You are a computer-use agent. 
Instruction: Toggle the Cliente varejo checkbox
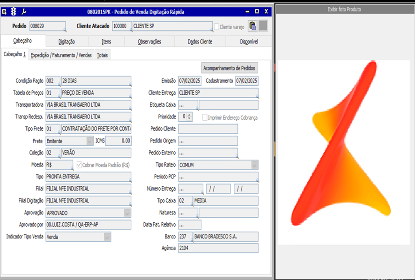216,27
